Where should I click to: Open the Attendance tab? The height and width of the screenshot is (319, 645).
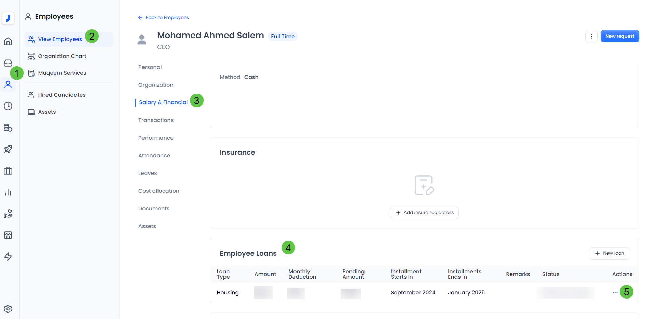(x=154, y=156)
